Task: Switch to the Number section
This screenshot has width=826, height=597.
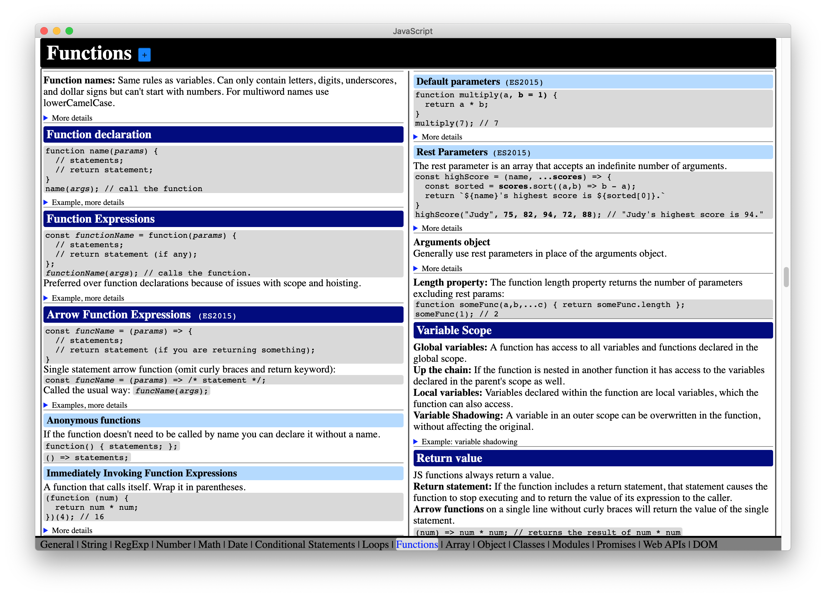Action: pos(173,544)
